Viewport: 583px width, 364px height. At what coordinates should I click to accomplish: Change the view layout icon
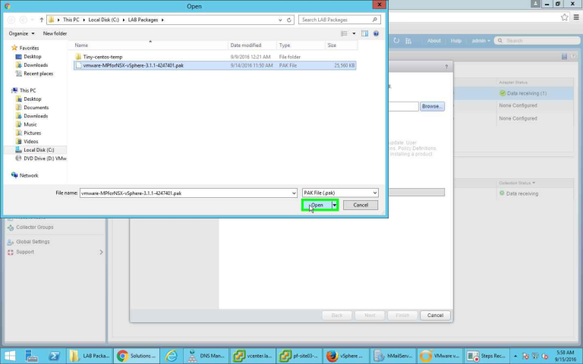(344, 33)
